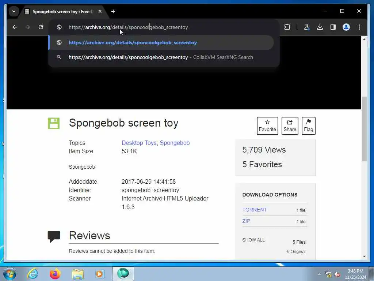Open Windows Explorer folder in taskbar
This screenshot has width=374, height=281.
[78, 274]
